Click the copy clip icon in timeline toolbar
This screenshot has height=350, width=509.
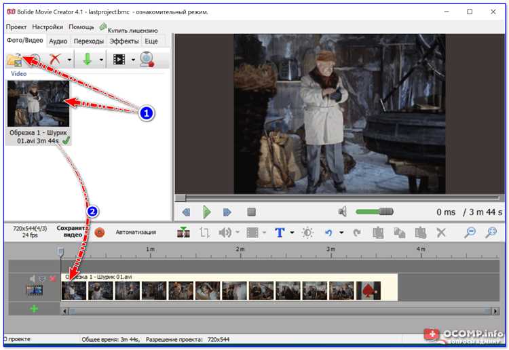[399, 232]
